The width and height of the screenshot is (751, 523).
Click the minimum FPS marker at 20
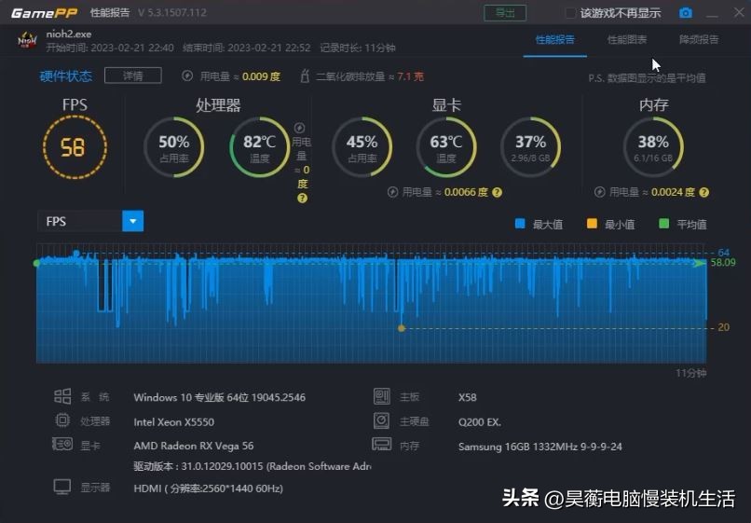tap(402, 328)
